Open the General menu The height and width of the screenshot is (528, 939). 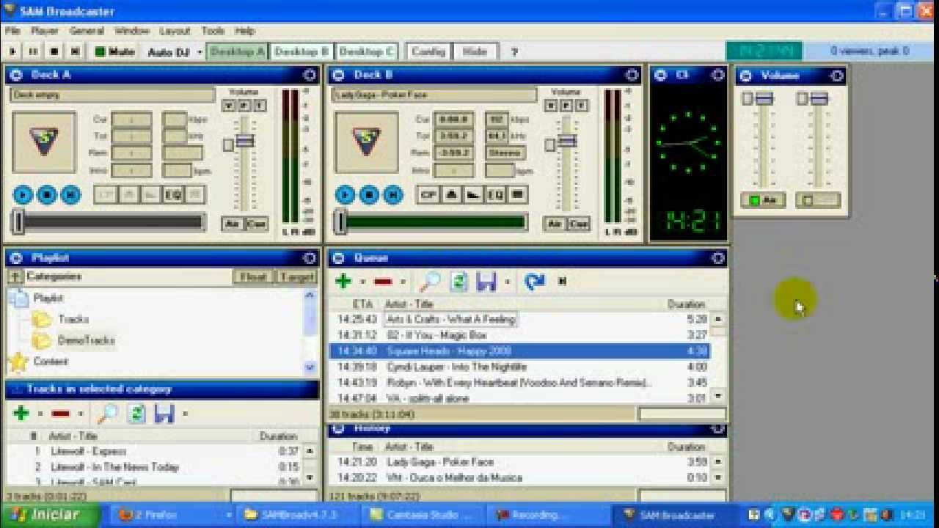(87, 31)
